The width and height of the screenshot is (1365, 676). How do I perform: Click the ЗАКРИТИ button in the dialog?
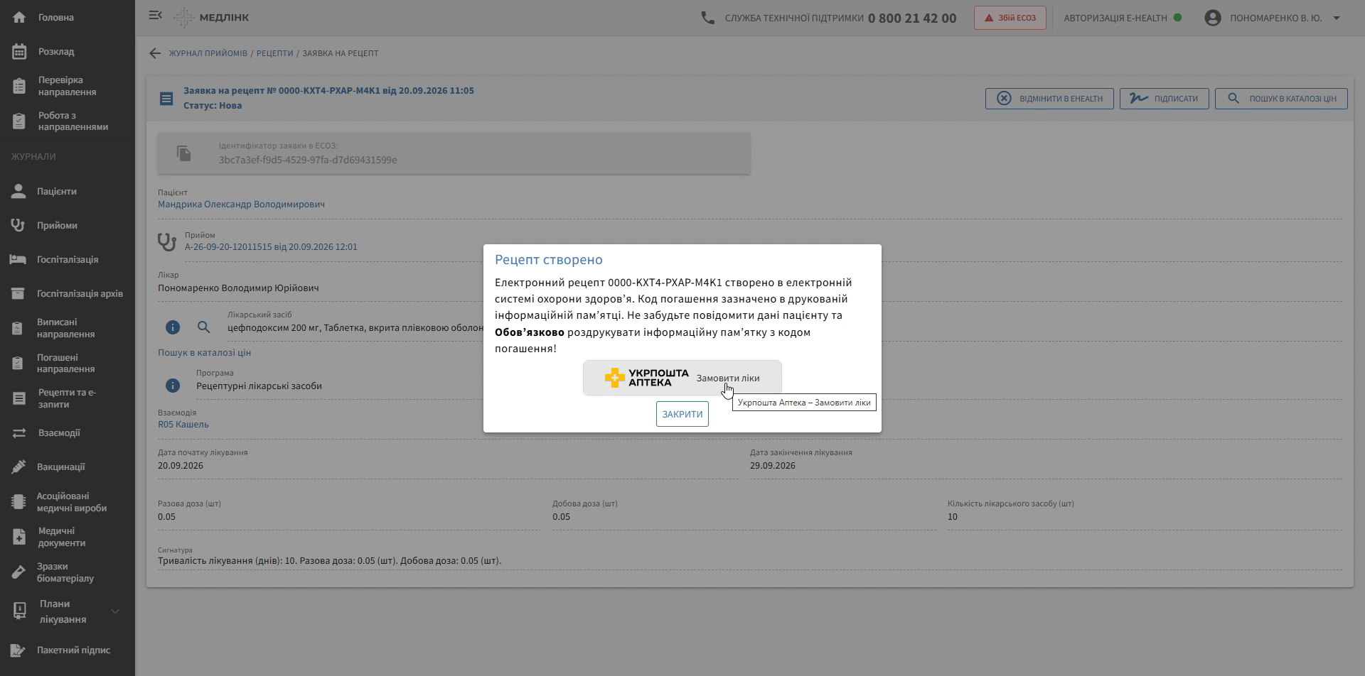point(682,414)
